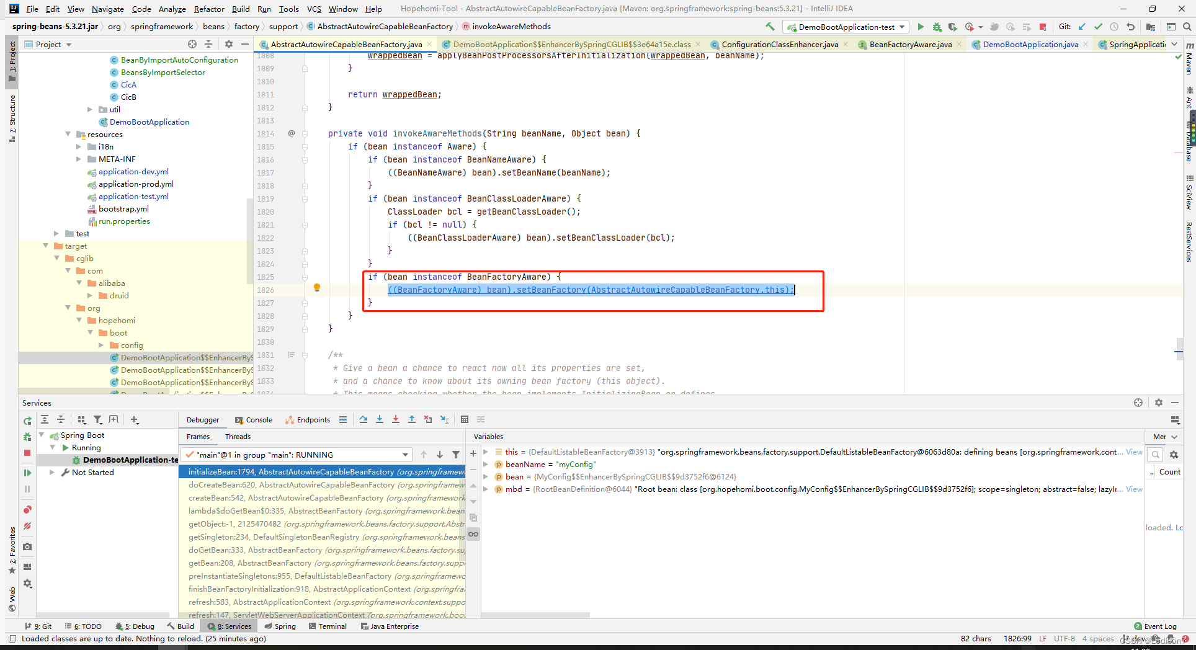Switch to BeanFactoryAware.java tab

[x=910, y=44]
